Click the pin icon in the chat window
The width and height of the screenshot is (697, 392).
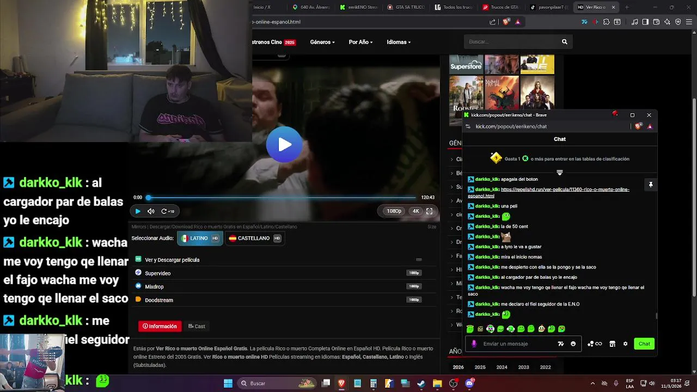point(650,185)
